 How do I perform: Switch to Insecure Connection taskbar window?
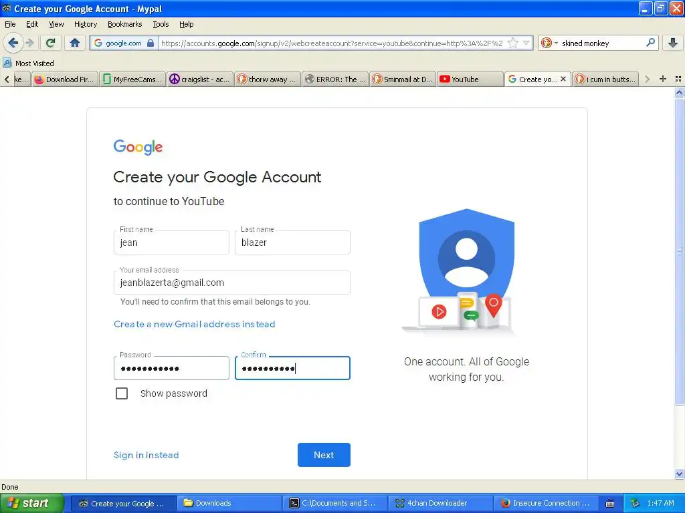[547, 503]
